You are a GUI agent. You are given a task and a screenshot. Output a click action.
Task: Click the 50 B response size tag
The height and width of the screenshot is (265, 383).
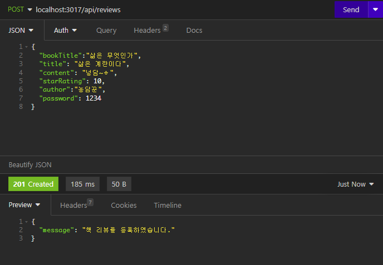(x=119, y=184)
